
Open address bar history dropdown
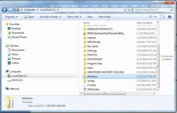pos(125,10)
